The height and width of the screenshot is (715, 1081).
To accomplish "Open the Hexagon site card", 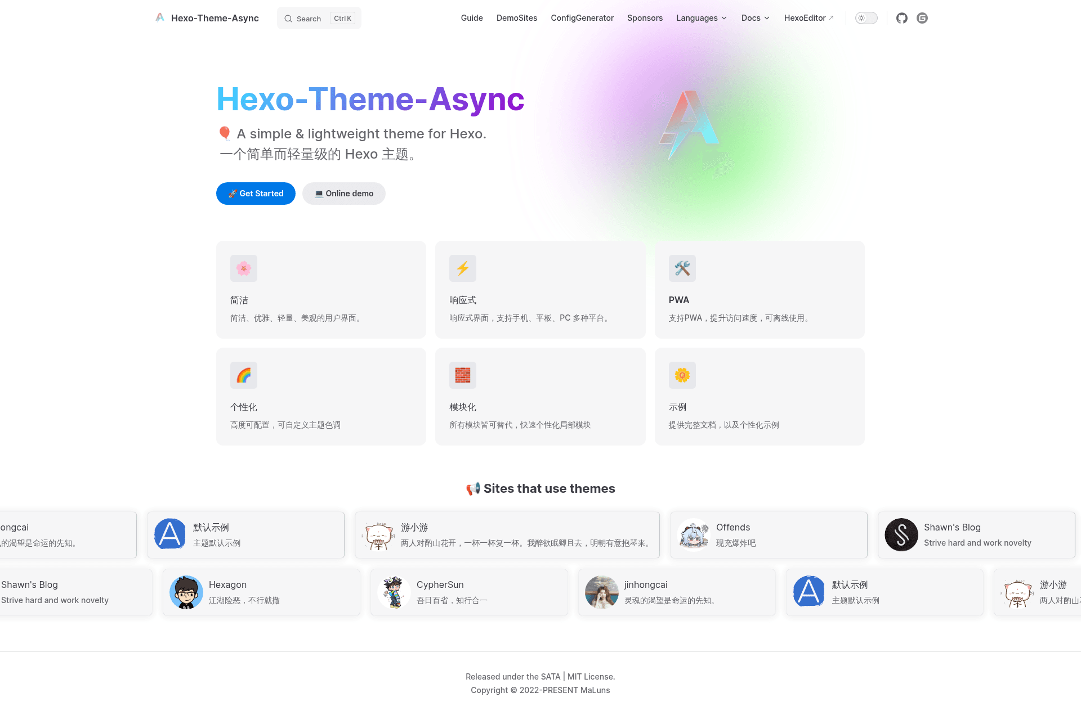I will point(261,592).
